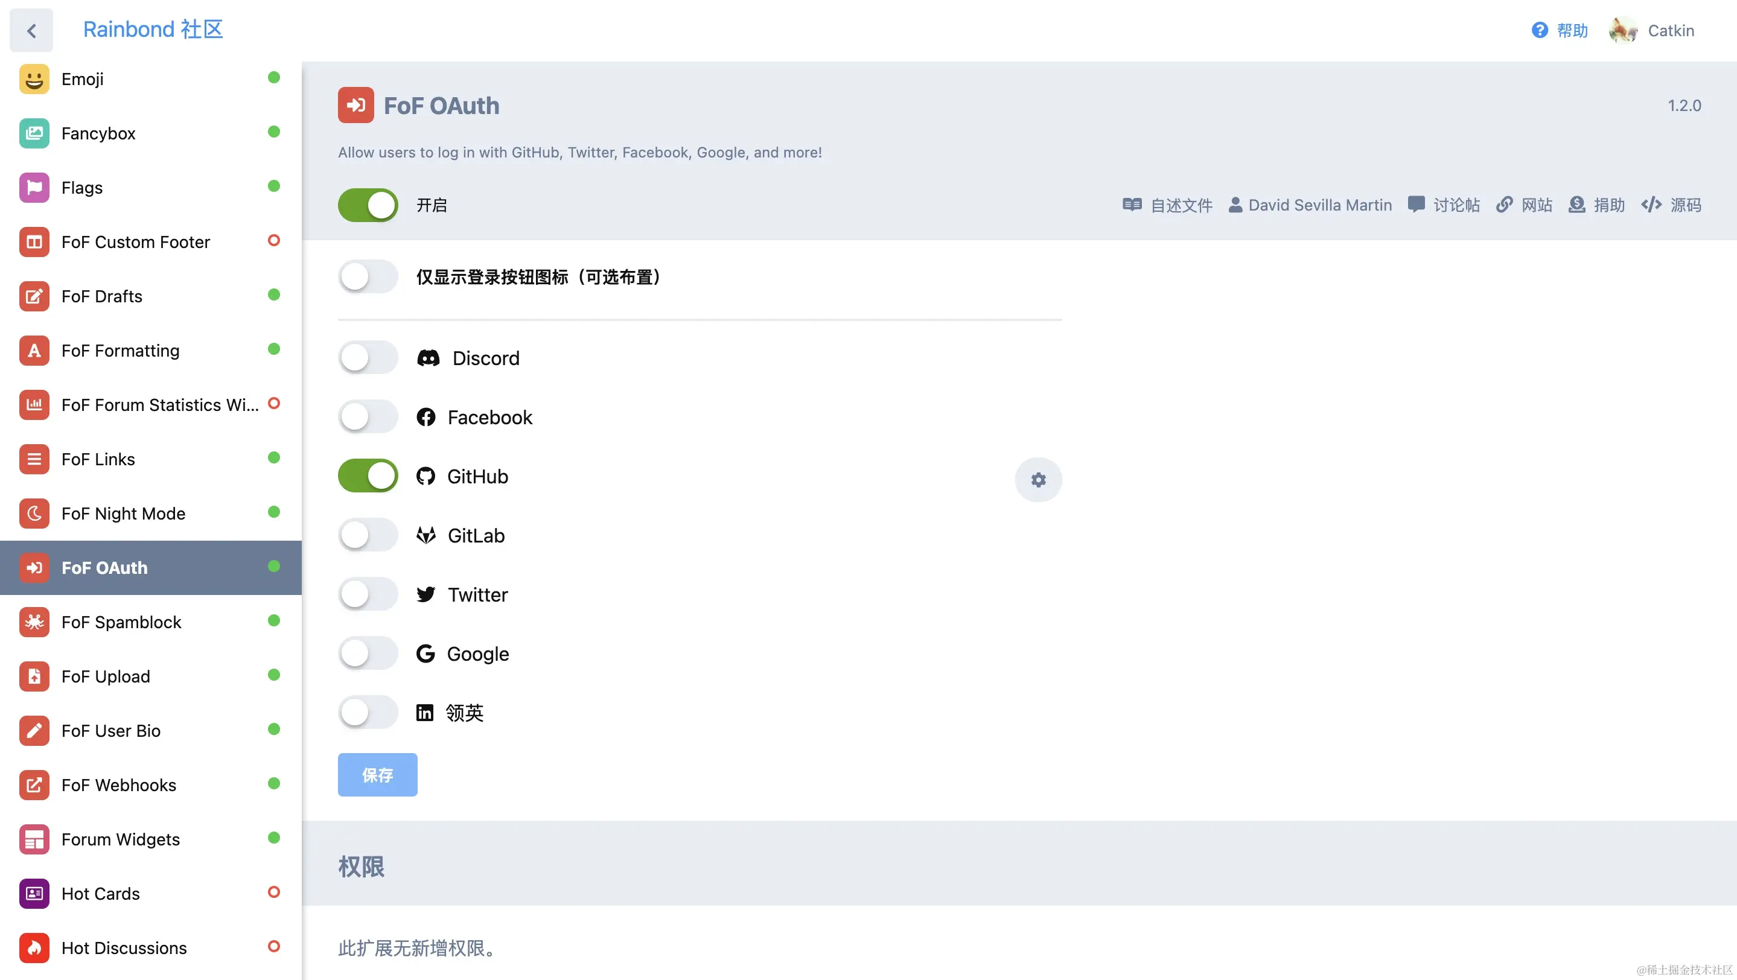The image size is (1737, 980).
Task: Click the Hot Cards disabled status dot
Action: 274,892
